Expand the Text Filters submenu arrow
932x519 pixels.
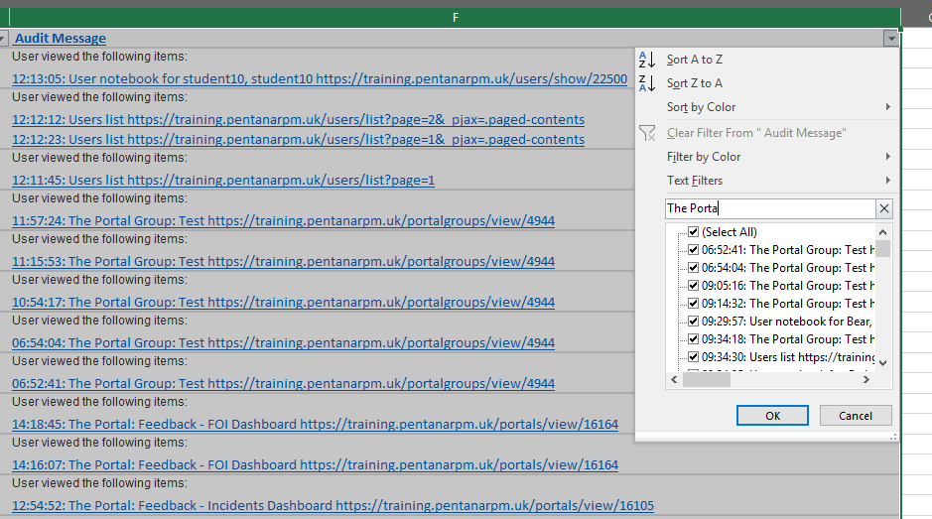point(888,181)
